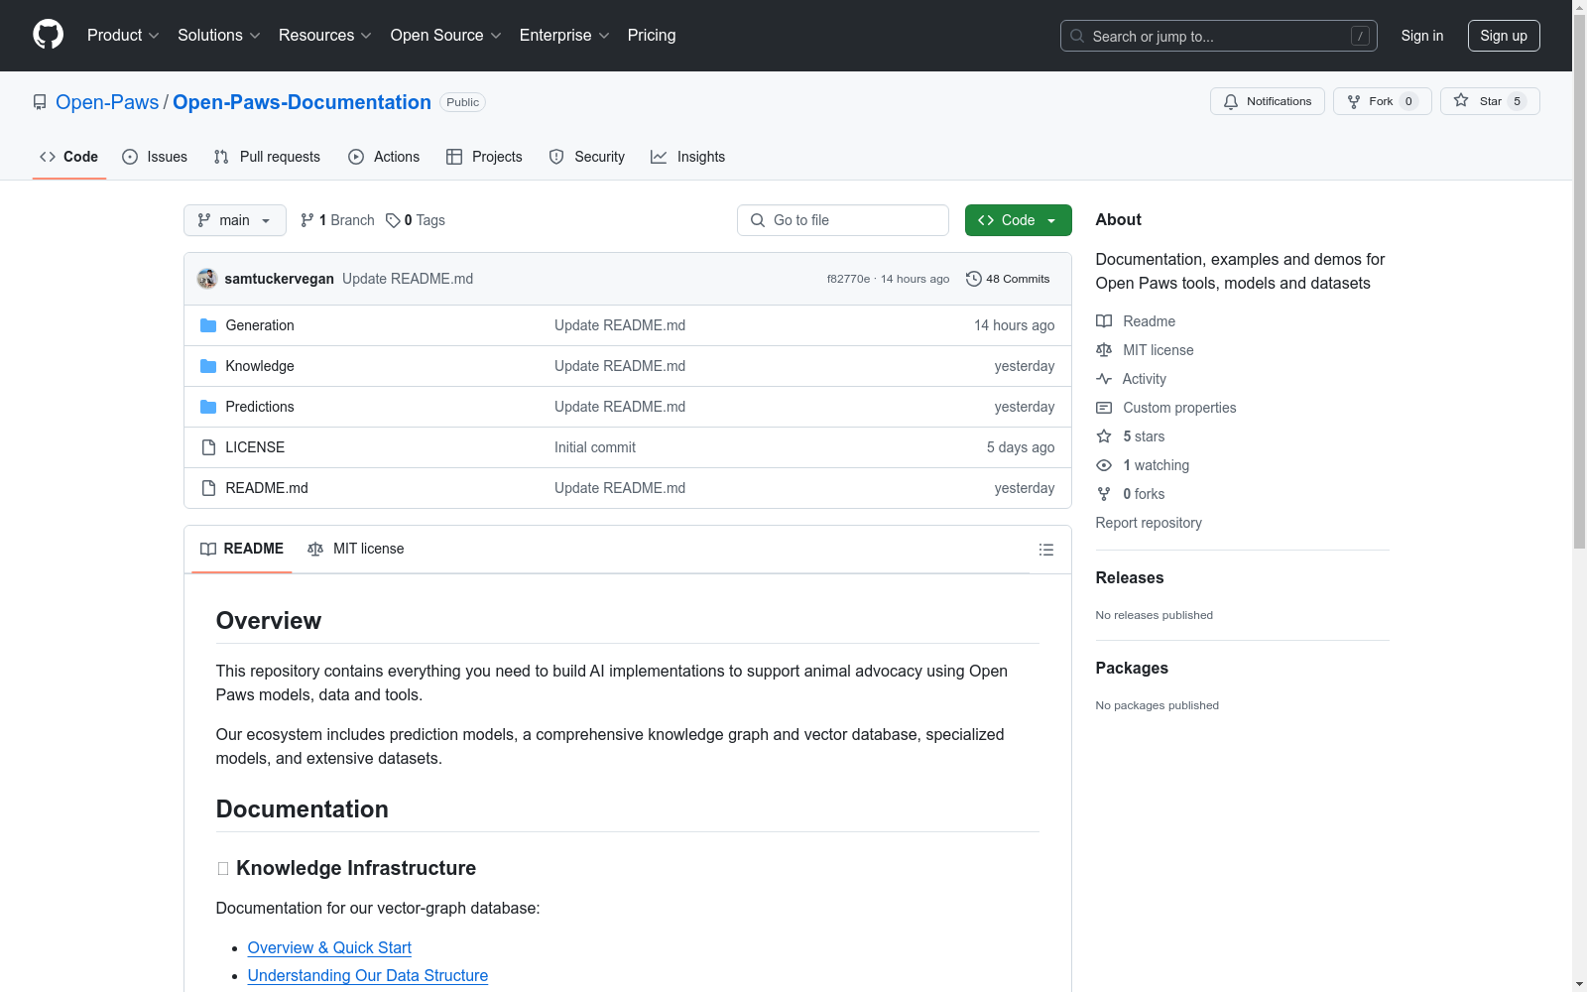This screenshot has height=992, width=1587.
Task: Click the Readme book icon in About
Action: coord(1104,321)
